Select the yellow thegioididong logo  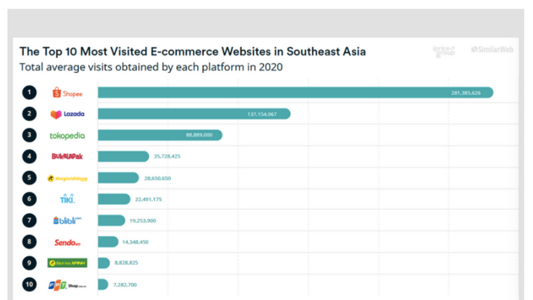tap(67, 178)
